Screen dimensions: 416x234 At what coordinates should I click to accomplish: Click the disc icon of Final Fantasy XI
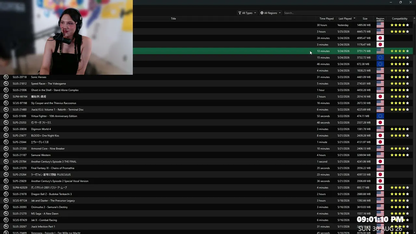coord(6,168)
